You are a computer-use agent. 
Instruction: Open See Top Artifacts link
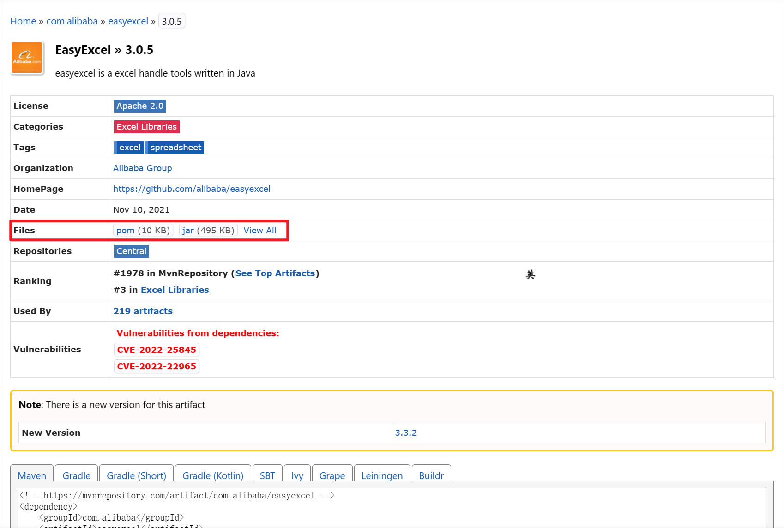[275, 273]
